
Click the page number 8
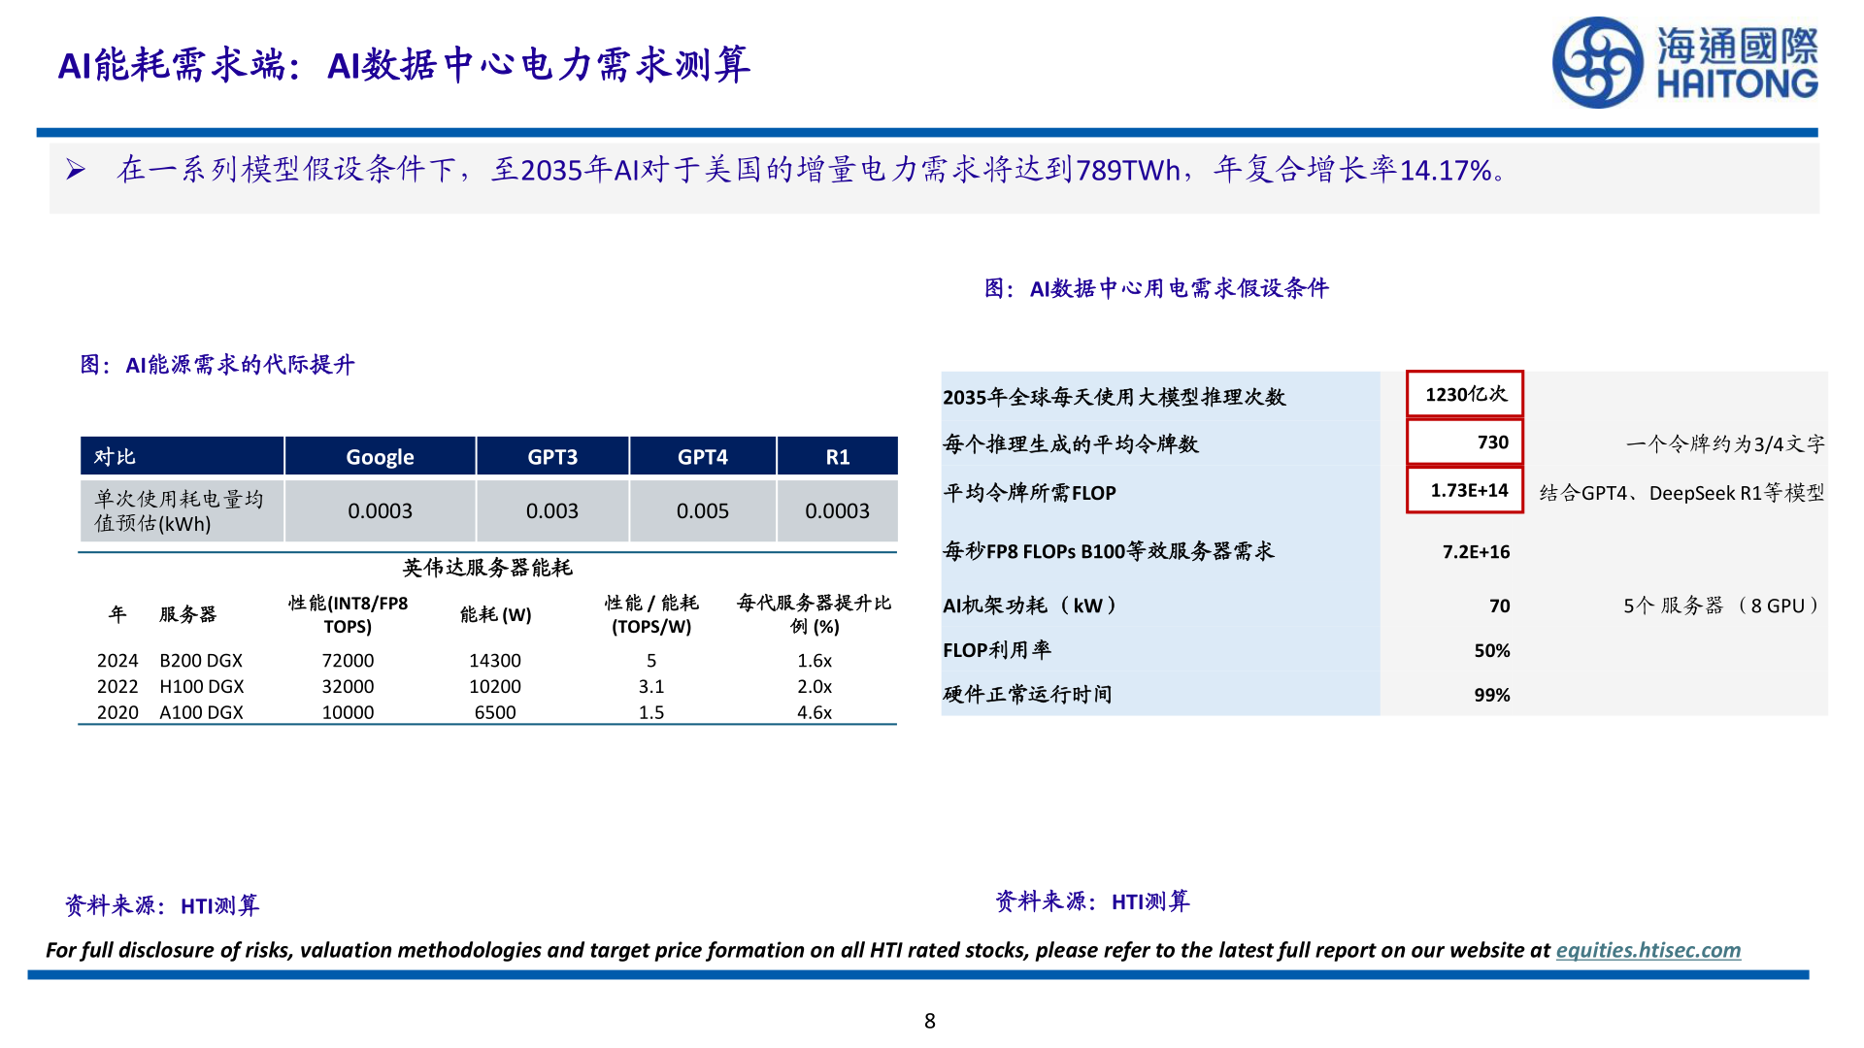tap(931, 1020)
